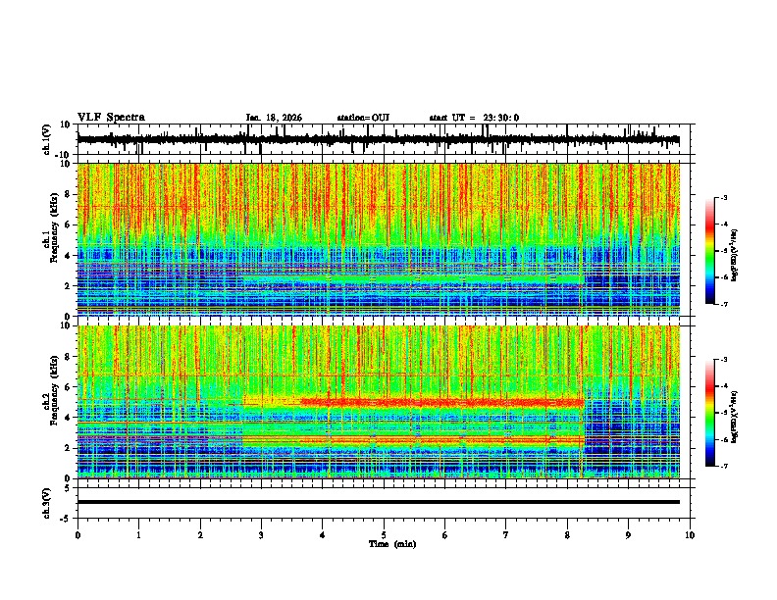Click the ch.2 colorbar "log(PSD)" label
The height and width of the screenshot is (600, 777).
(735, 417)
